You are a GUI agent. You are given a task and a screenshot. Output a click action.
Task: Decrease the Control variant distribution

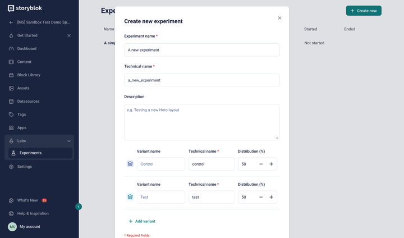pos(261,164)
